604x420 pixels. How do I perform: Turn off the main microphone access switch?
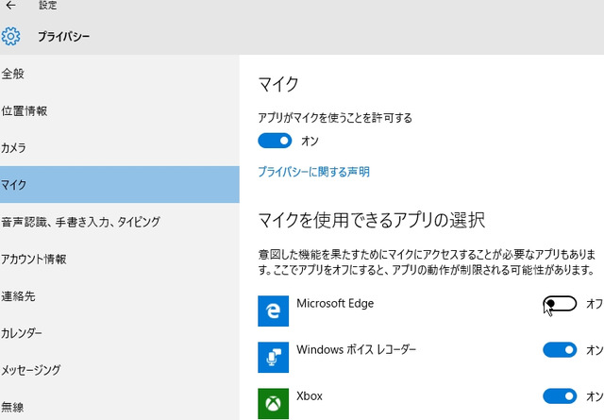275,141
